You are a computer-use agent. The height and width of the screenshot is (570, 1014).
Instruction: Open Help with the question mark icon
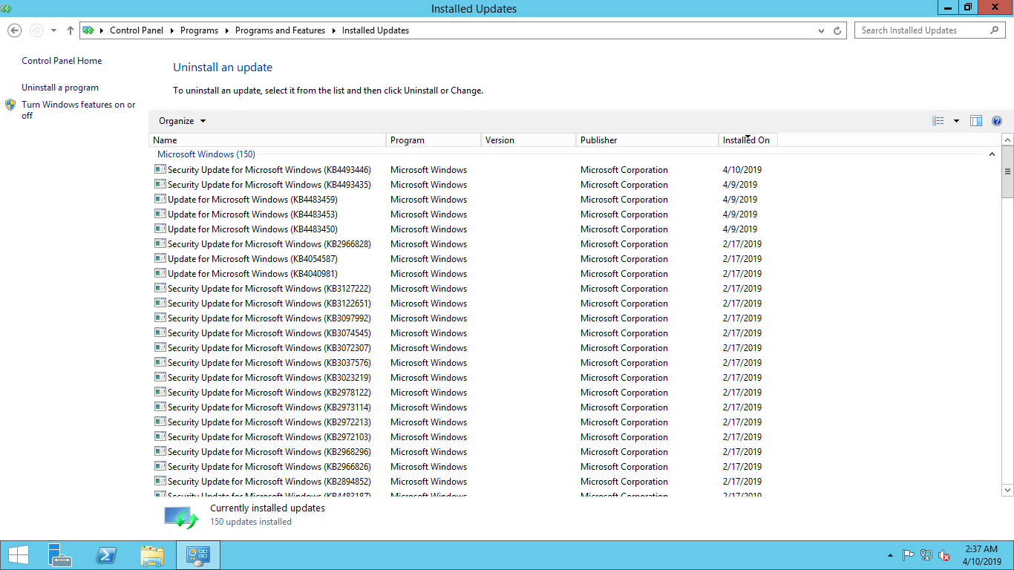[x=997, y=121]
